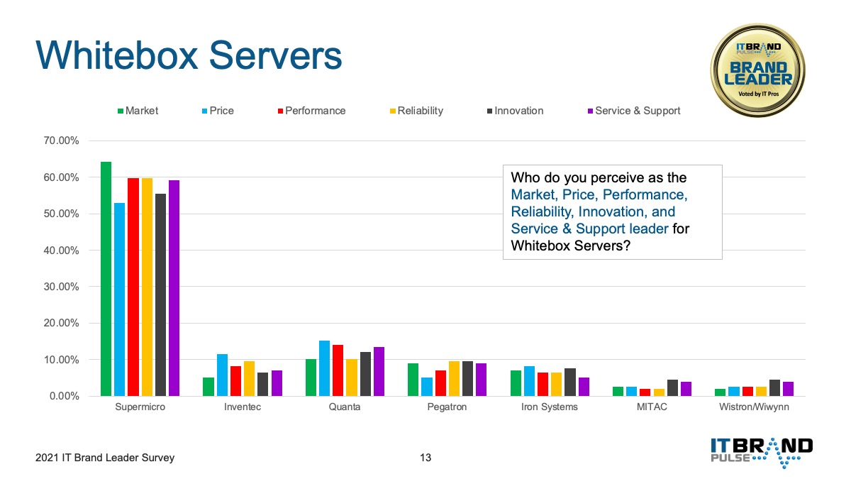Click the Quanta axis label

coord(345,407)
